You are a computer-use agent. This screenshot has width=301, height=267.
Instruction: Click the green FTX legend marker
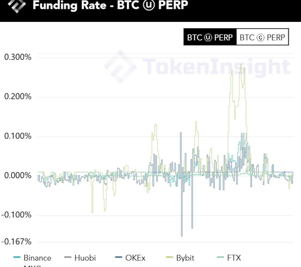tap(220, 258)
